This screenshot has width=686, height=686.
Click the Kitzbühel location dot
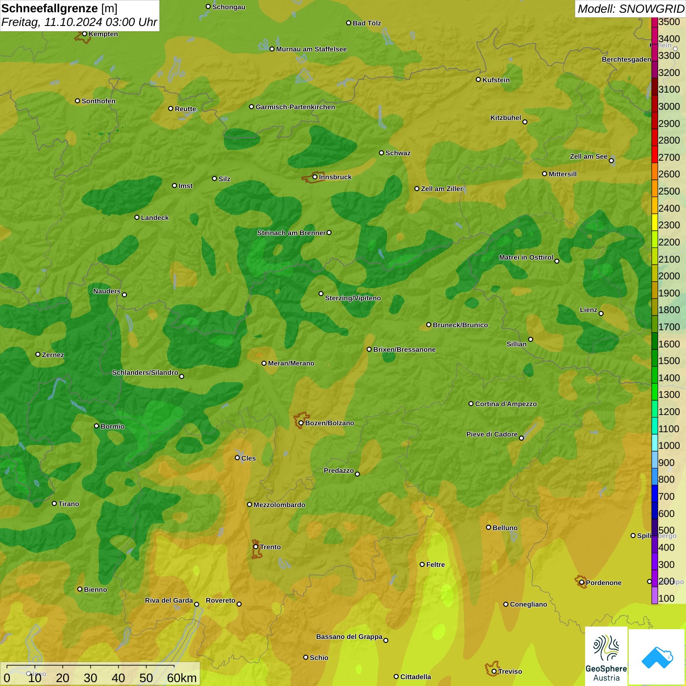[525, 122]
